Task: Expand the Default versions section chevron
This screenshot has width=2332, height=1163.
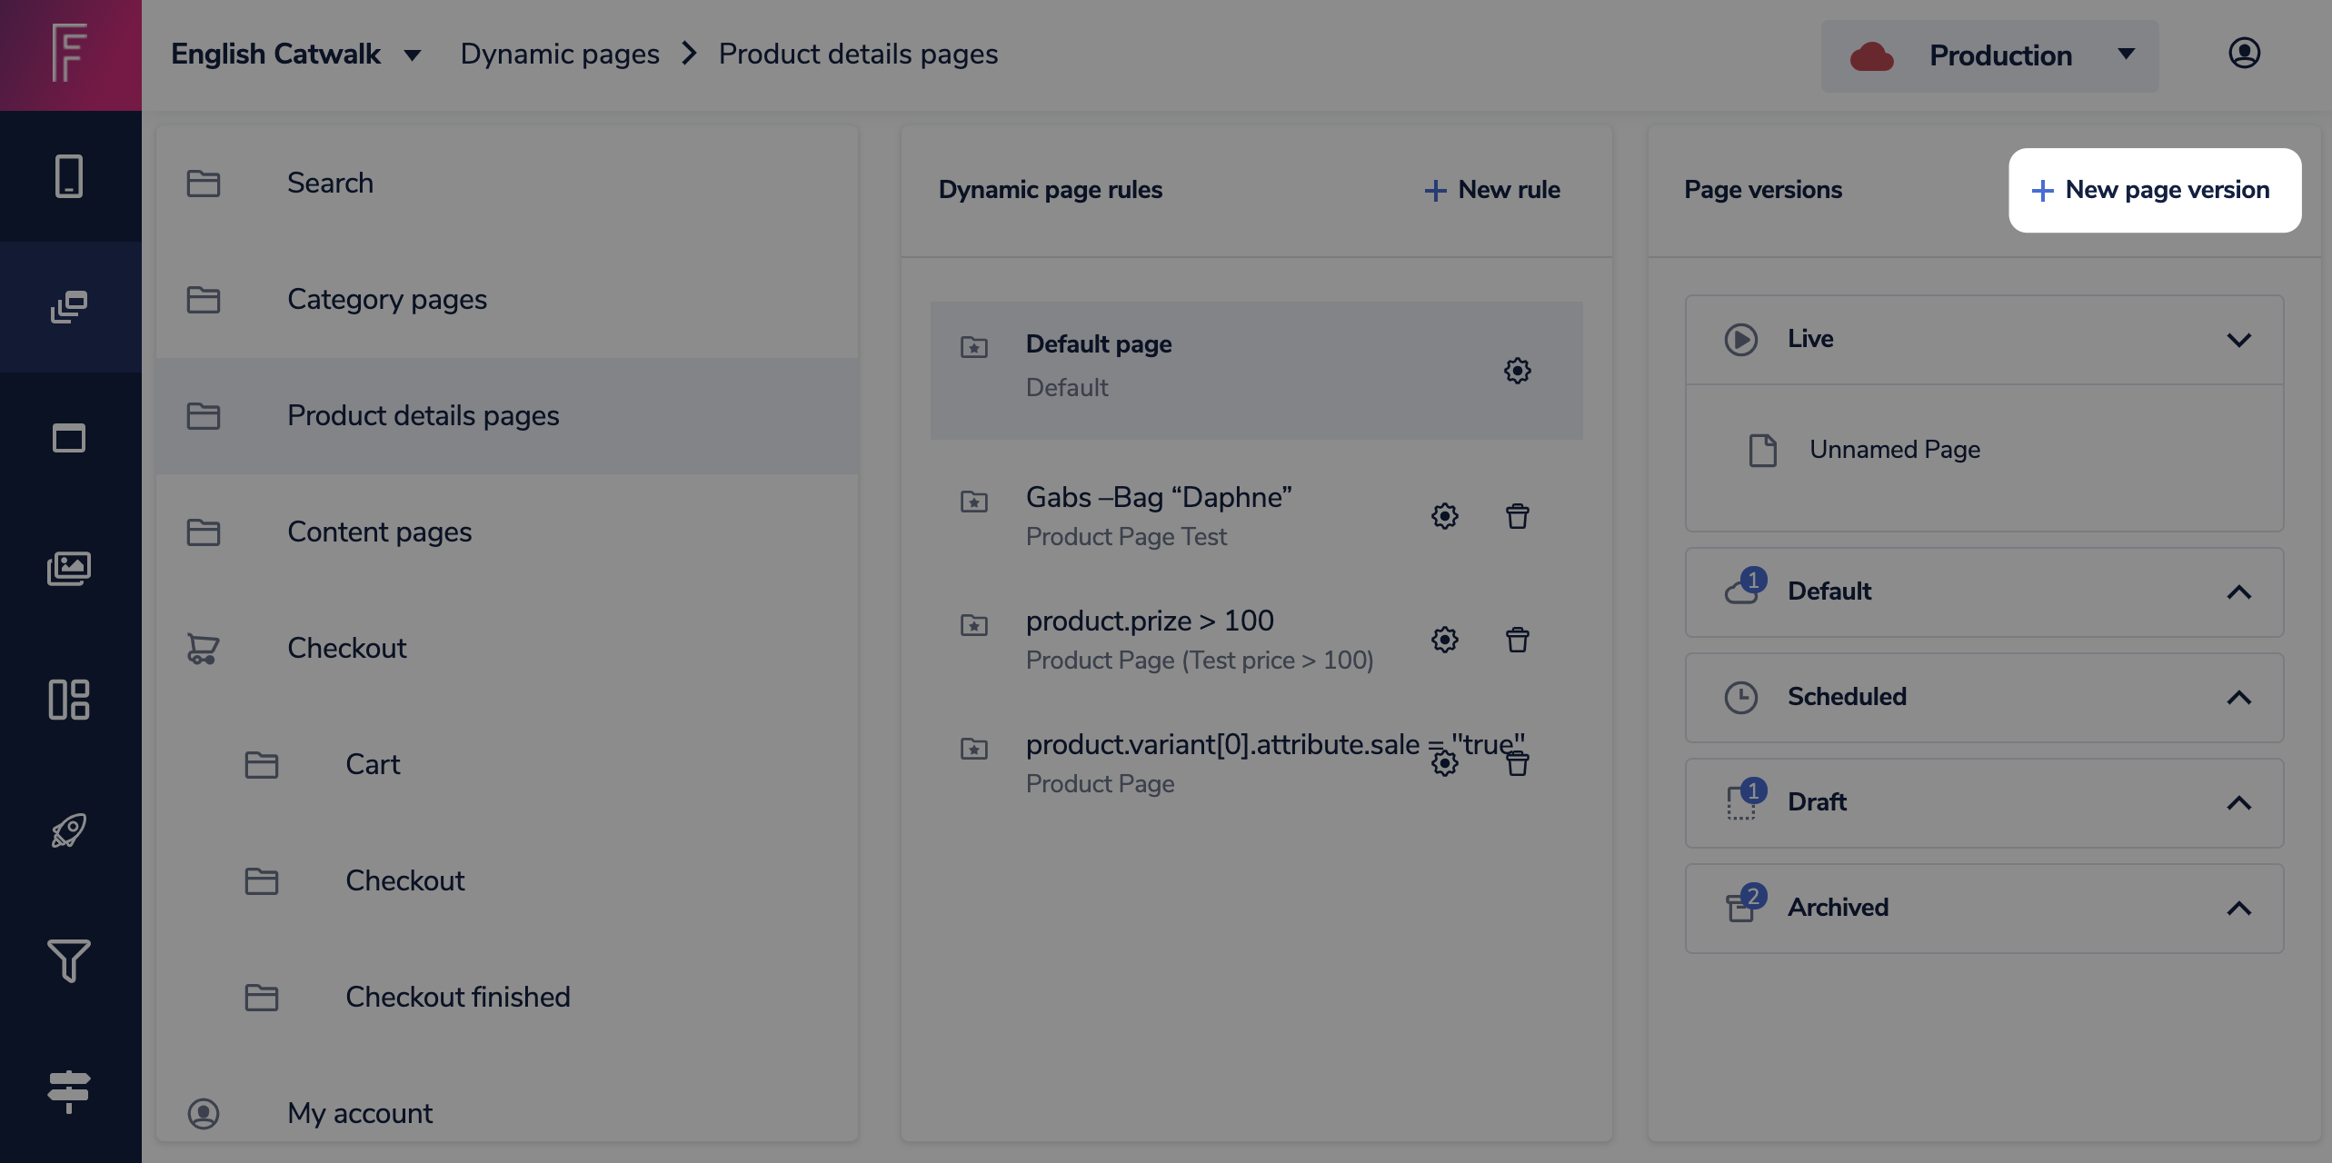Action: (x=2238, y=592)
